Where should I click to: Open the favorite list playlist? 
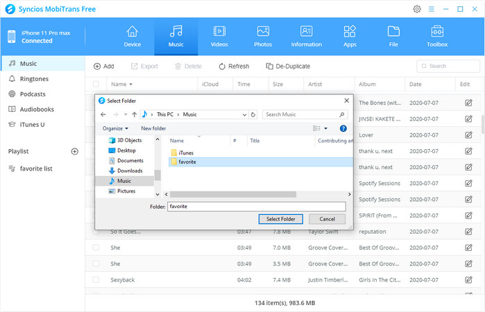click(36, 168)
